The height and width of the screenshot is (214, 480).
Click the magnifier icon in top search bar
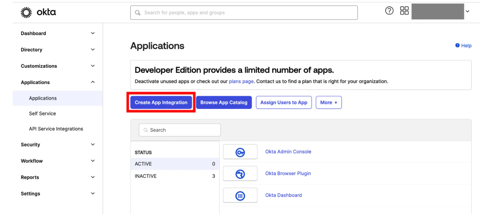(x=138, y=13)
